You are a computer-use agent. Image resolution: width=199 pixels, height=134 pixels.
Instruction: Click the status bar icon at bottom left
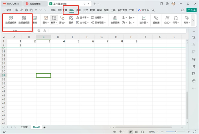click(4, 132)
